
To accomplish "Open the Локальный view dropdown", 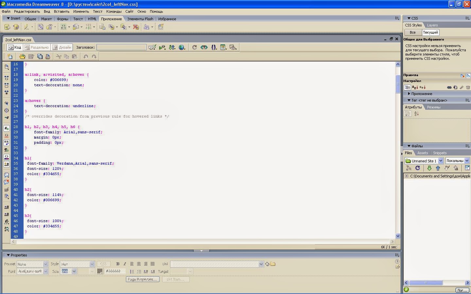I will click(x=467, y=161).
